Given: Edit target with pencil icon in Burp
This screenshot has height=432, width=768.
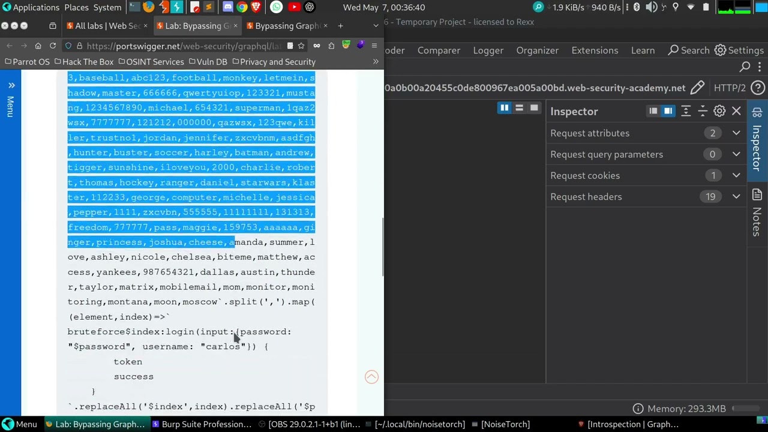Looking at the screenshot, I should (x=697, y=88).
